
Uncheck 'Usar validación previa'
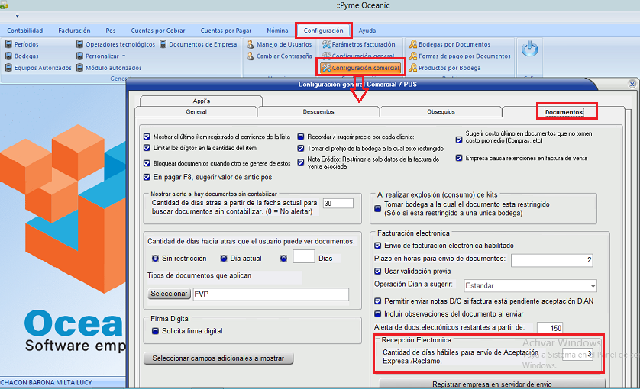click(378, 272)
